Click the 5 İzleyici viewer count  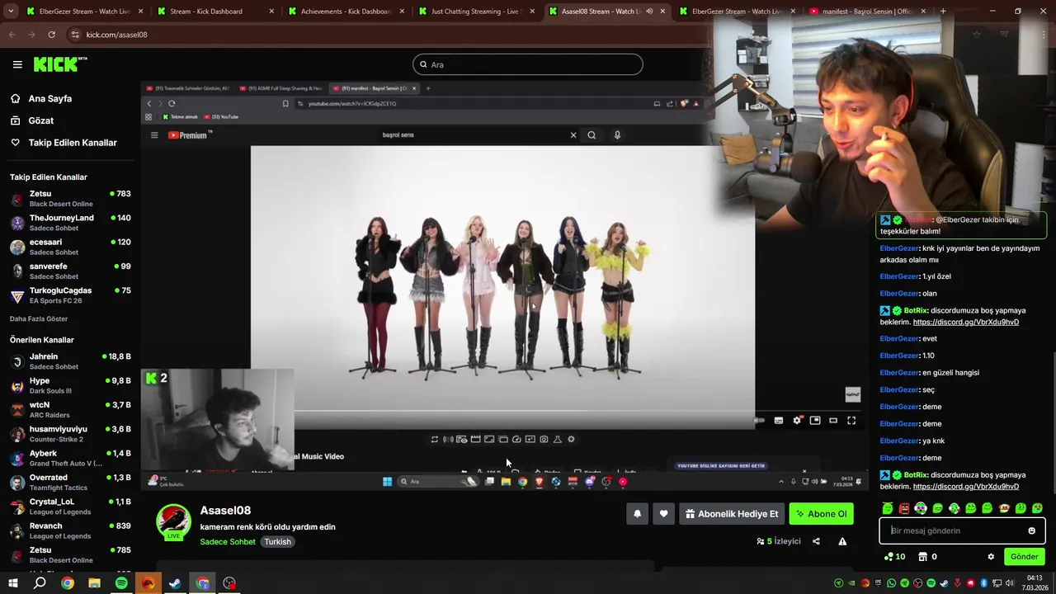[x=779, y=541]
